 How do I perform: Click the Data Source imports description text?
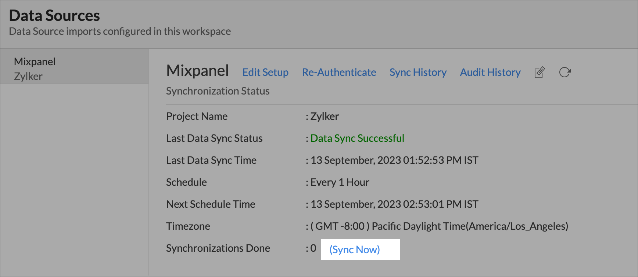click(x=120, y=32)
